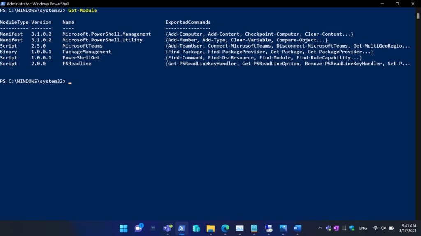Click the clock to open calendar flyout

(408, 228)
